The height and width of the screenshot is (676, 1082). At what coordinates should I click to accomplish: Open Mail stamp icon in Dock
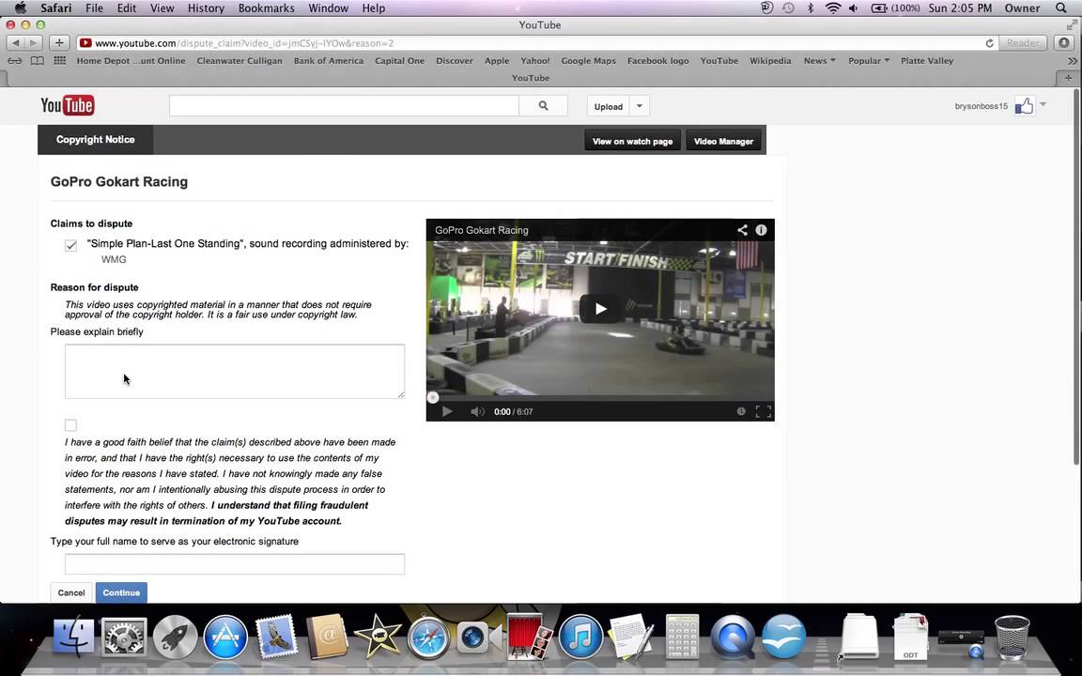click(x=276, y=636)
